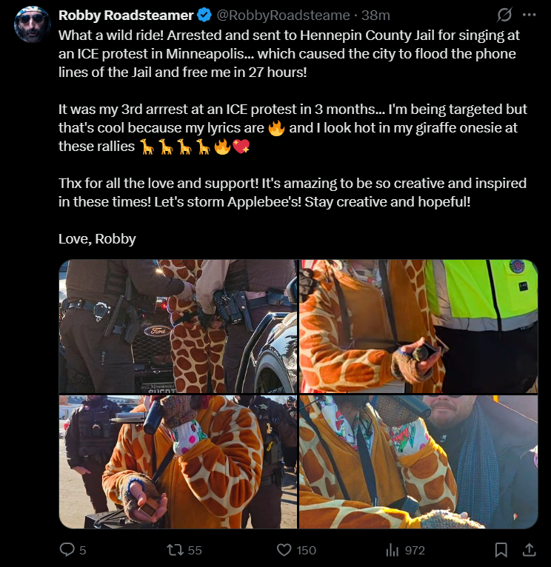
Task: Click the blue verified badge
Action: [x=204, y=16]
